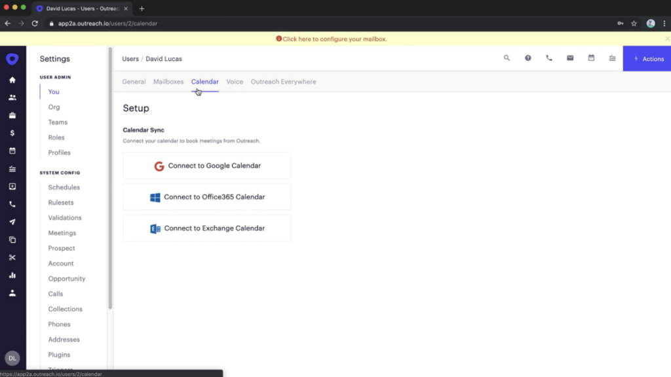Open the Home icon in left sidebar
The width and height of the screenshot is (671, 377).
tap(12, 80)
